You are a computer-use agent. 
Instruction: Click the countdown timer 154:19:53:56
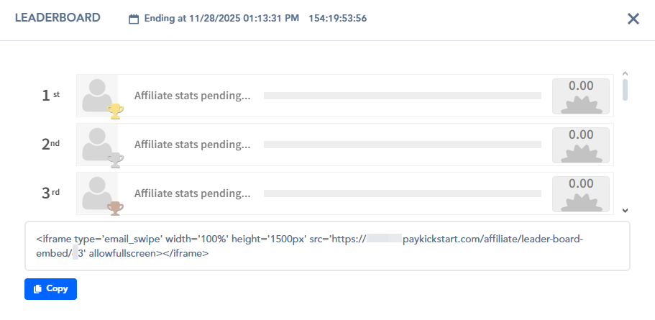tap(337, 19)
